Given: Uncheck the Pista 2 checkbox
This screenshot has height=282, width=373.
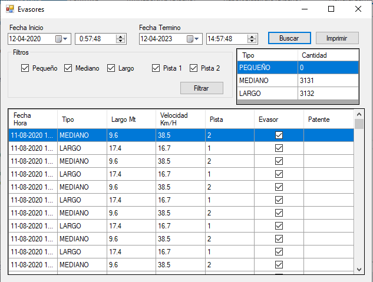Looking at the screenshot, I should (x=194, y=68).
